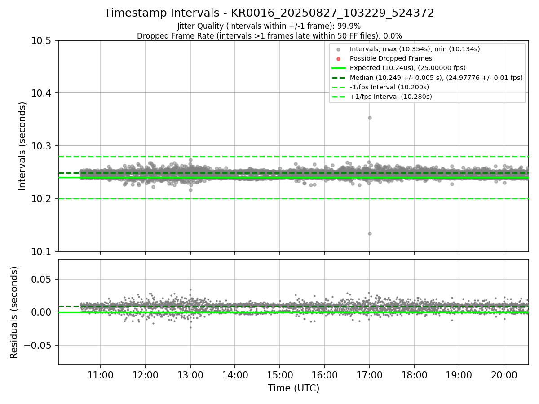This screenshot has height=404, width=539.
Task: Click the x-axis tick label '14:00'
Action: pos(235,375)
